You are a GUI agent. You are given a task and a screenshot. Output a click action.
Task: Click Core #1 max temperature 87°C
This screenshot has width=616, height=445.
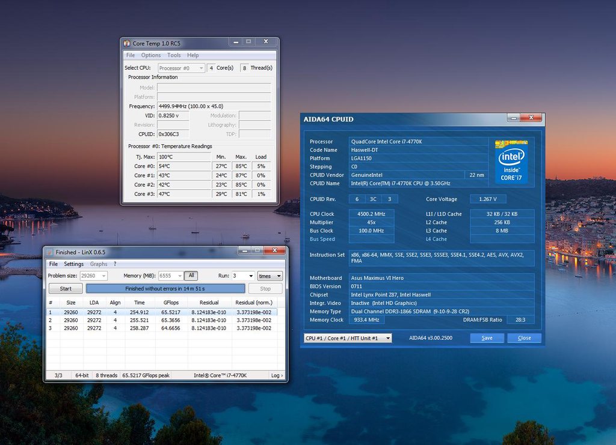tap(241, 175)
